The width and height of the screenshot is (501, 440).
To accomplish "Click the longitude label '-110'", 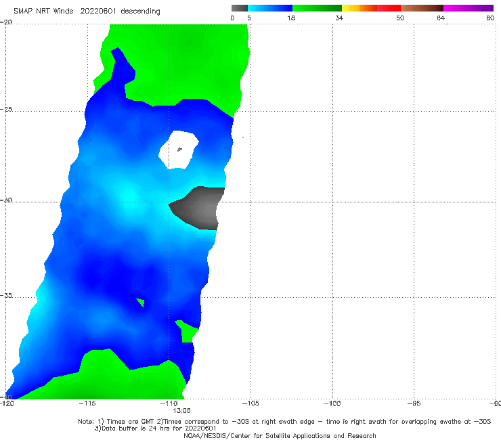I will 169,403.
